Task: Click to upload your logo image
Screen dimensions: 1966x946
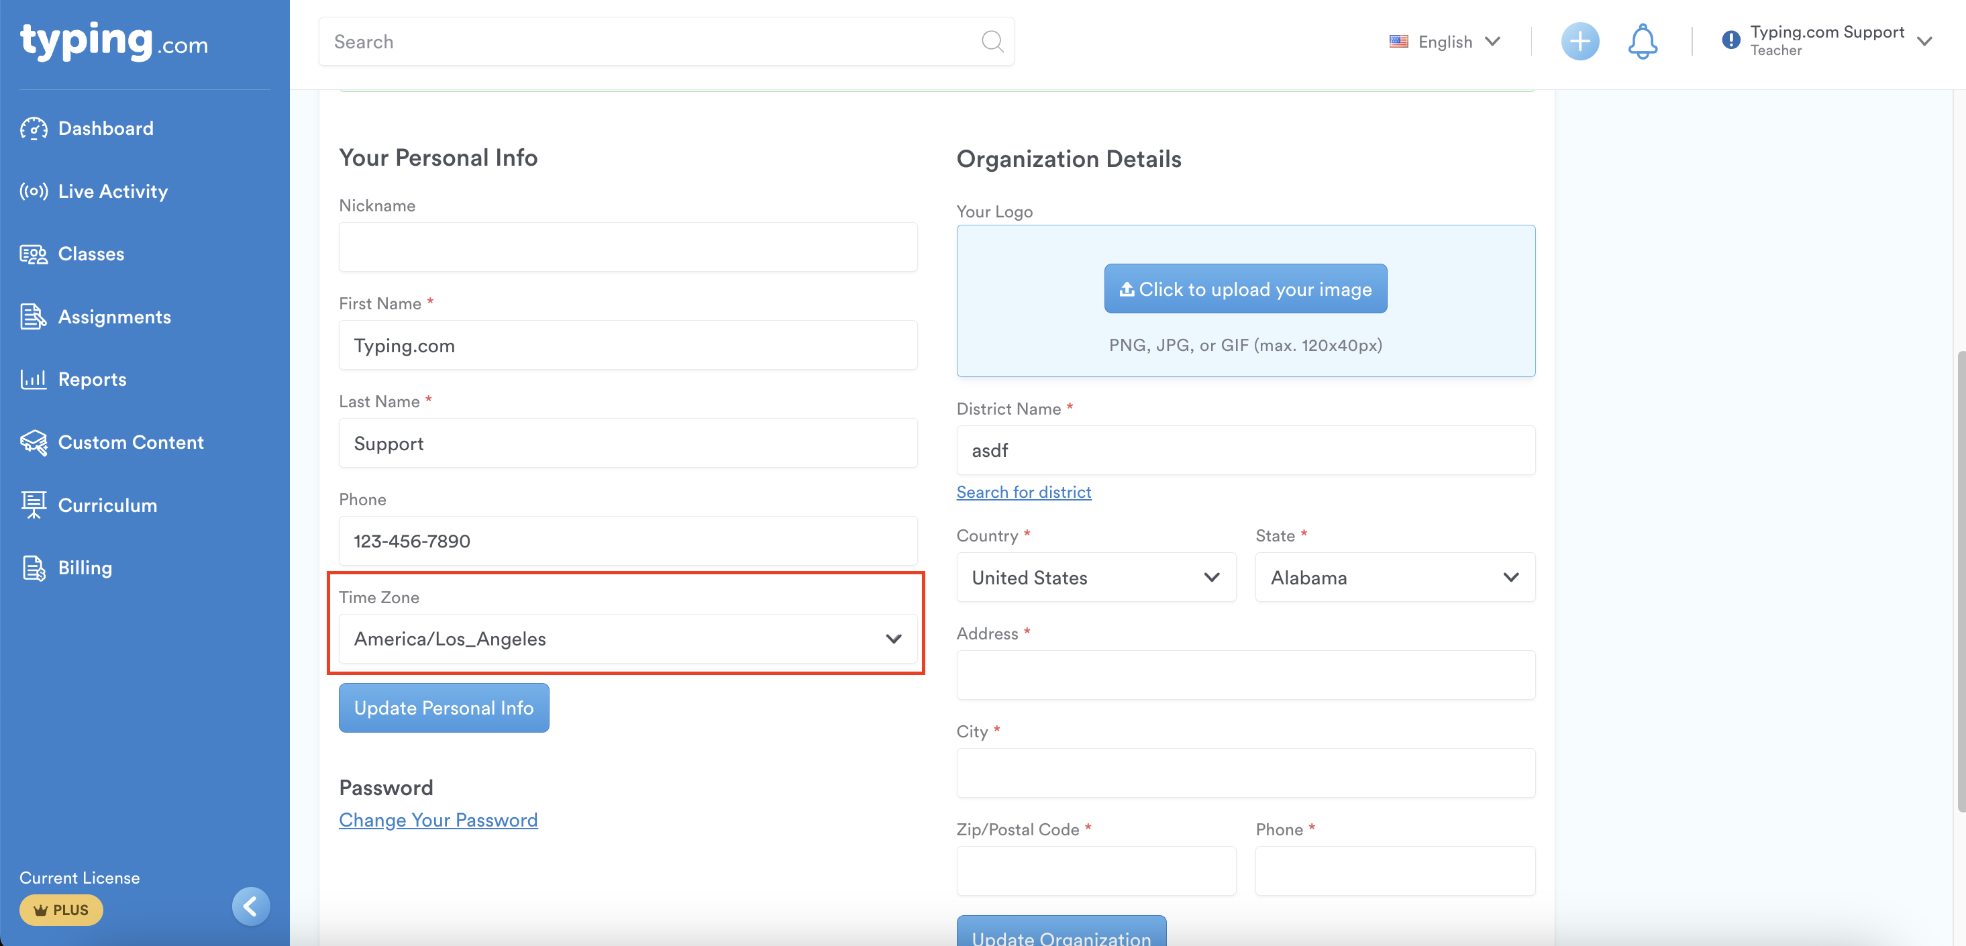Action: pos(1245,289)
